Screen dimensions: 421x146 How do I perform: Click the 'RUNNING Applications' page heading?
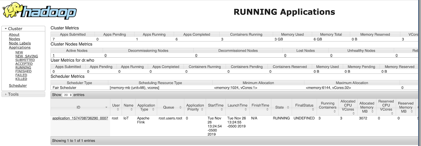coord(284,12)
